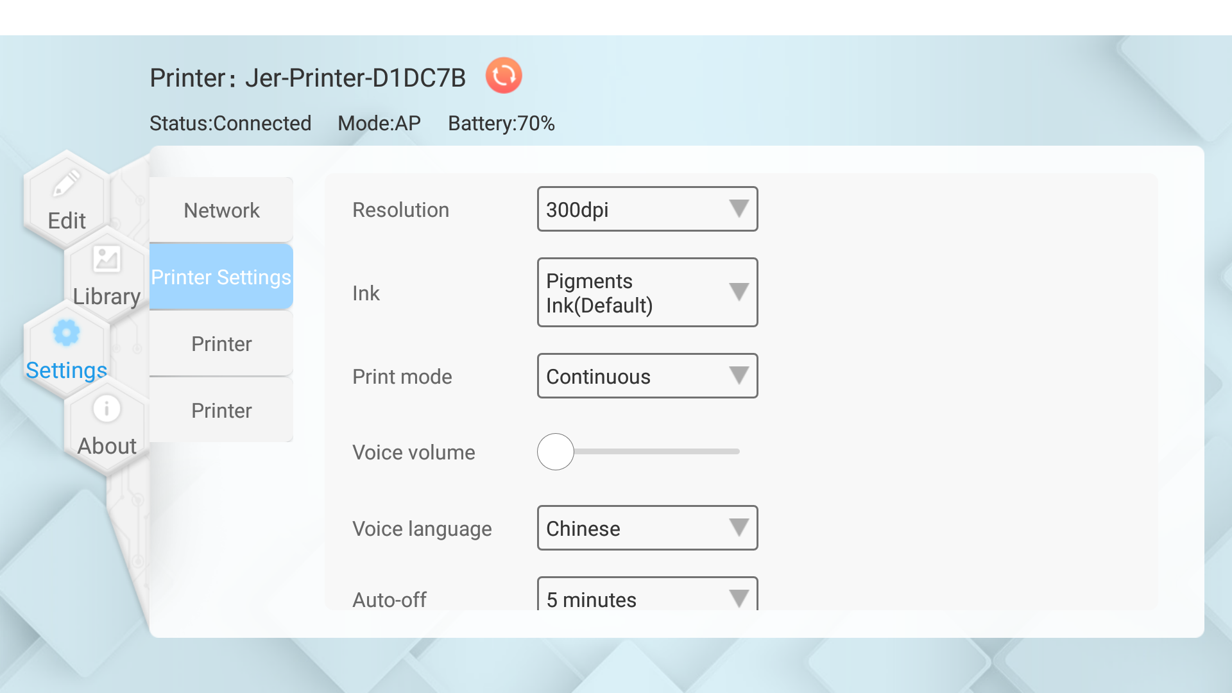Open the Library image icon

click(107, 259)
